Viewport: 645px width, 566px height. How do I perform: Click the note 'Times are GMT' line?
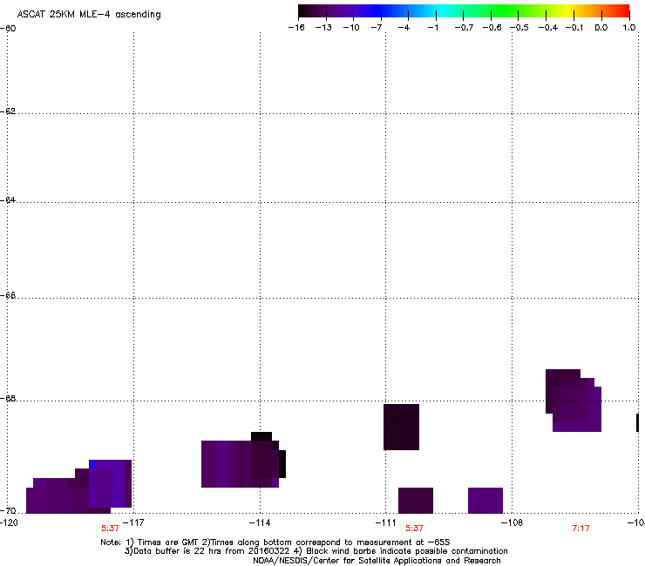[x=275, y=542]
